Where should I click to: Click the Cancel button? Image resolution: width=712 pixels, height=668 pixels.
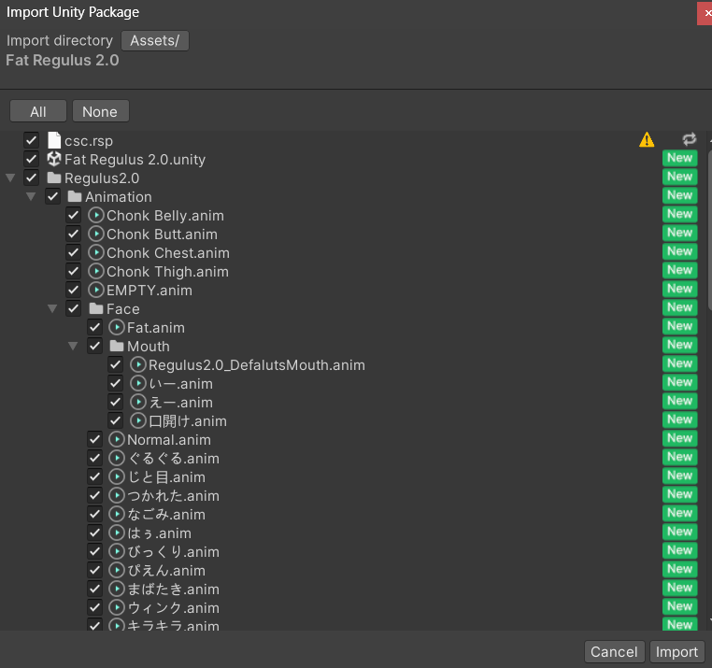[614, 652]
